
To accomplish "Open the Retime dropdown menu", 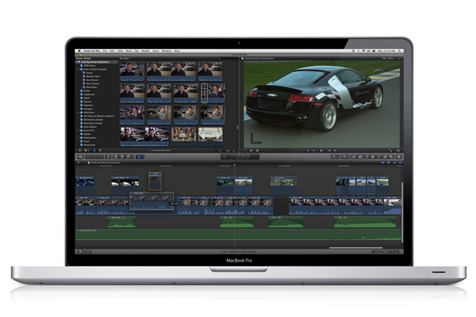I will [x=345, y=157].
